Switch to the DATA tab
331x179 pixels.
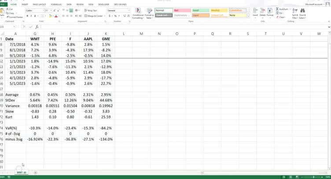pyautogui.click(x=69, y=4)
